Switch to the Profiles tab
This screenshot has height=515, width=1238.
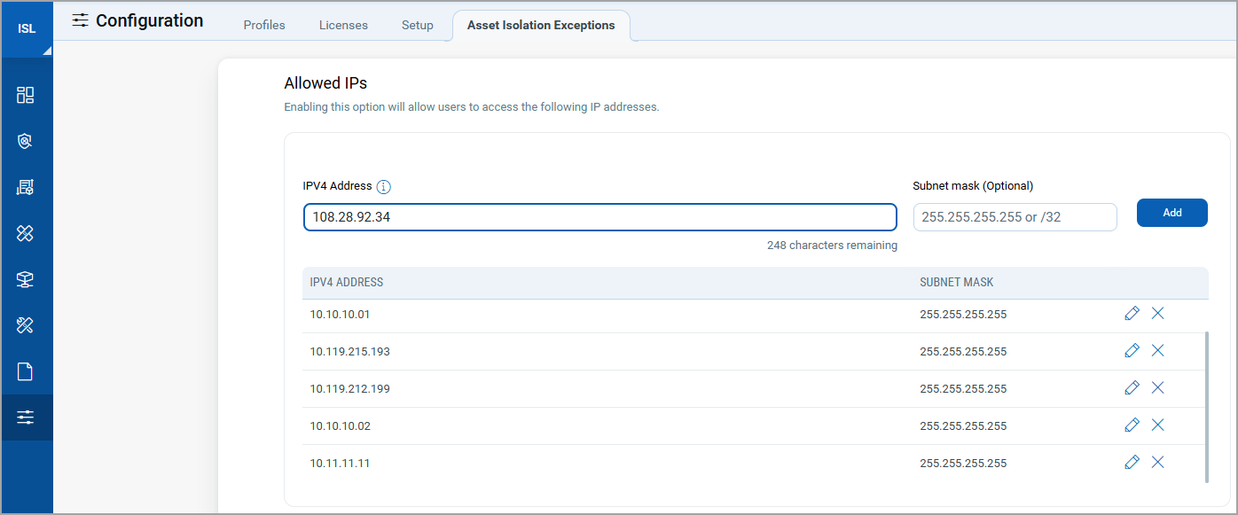pyautogui.click(x=264, y=25)
